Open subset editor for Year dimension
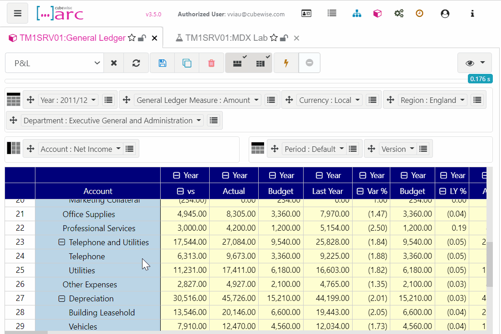 click(x=108, y=100)
